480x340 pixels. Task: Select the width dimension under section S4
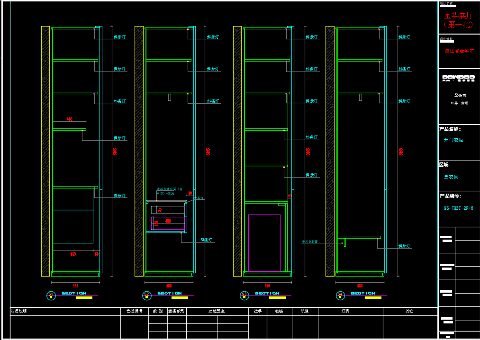coord(360,286)
